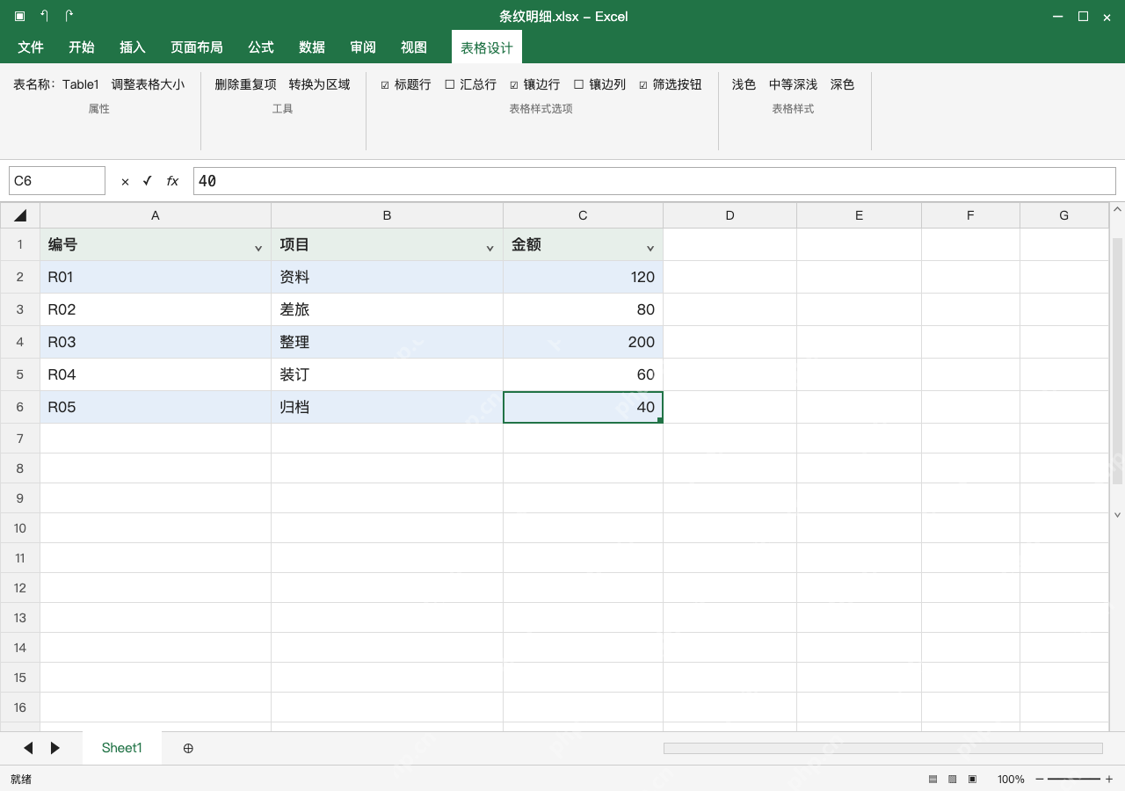Viewport: 1125px width, 791px height.
Task: Expand the 金额 column filter dropdown
Action: point(650,249)
